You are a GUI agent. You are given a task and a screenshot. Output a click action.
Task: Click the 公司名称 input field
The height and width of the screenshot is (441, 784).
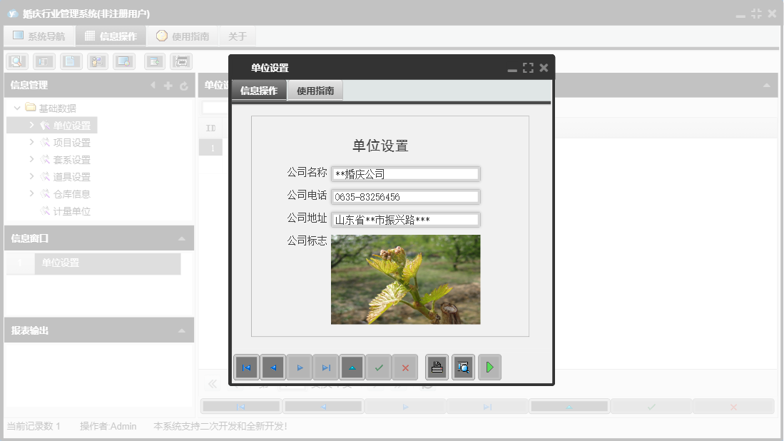405,174
